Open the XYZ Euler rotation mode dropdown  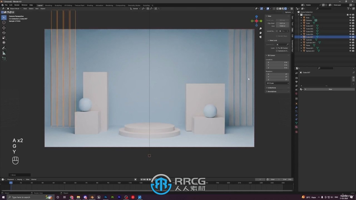point(278,83)
